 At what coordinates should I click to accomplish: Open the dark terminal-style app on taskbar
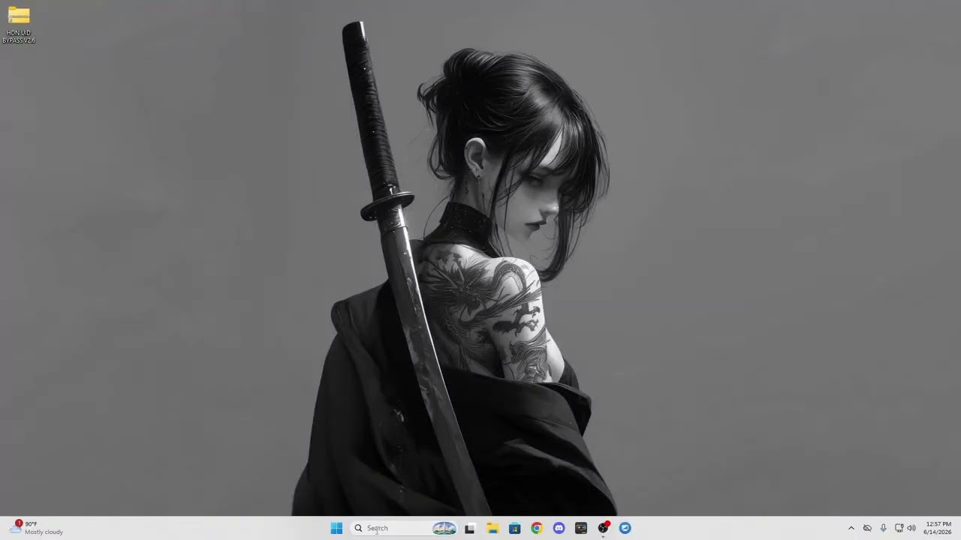(x=581, y=528)
